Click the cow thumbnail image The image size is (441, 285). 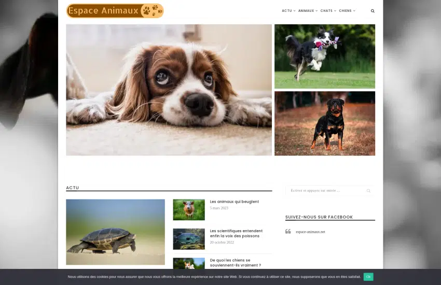tap(189, 210)
